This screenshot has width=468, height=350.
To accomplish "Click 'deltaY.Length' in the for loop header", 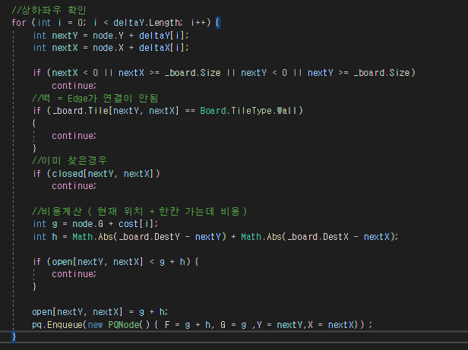I will 146,23.
